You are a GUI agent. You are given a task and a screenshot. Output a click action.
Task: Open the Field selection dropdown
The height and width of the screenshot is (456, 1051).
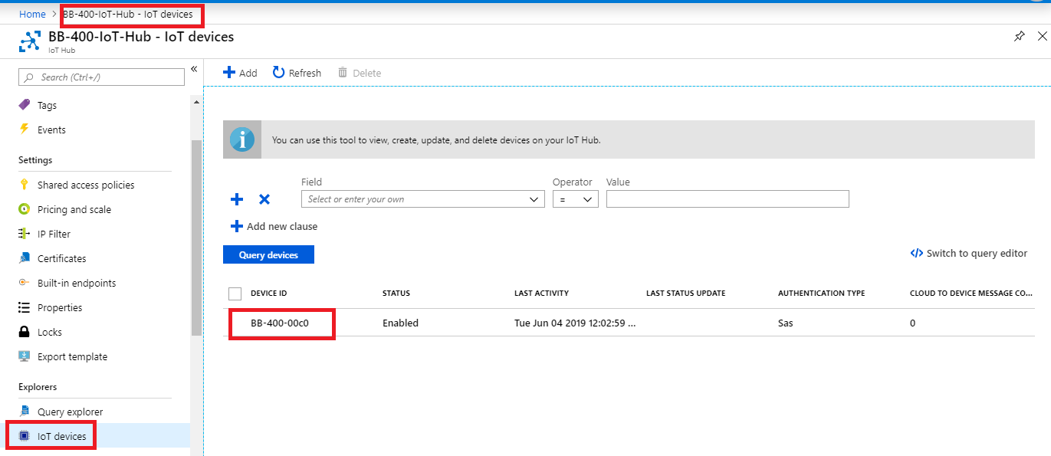[422, 198]
